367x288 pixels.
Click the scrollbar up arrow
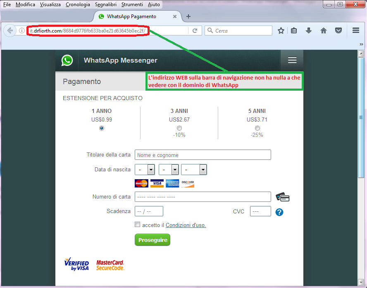coord(361,54)
